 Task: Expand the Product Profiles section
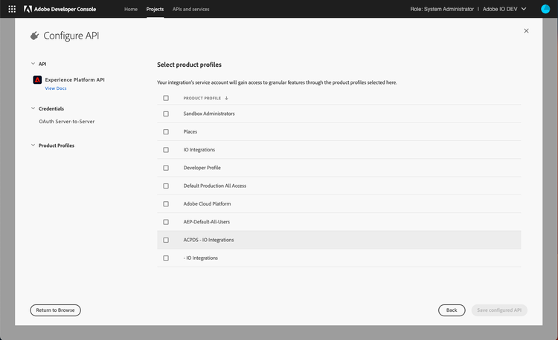click(33, 146)
